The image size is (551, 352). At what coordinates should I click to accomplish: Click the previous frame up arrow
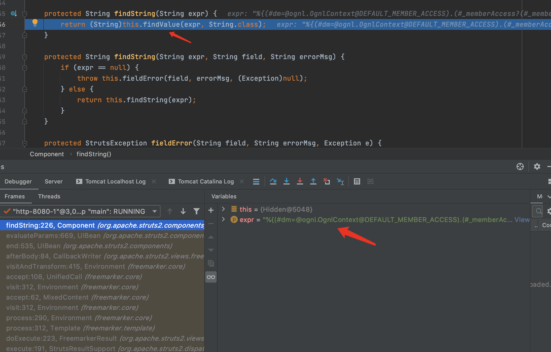[170, 211]
